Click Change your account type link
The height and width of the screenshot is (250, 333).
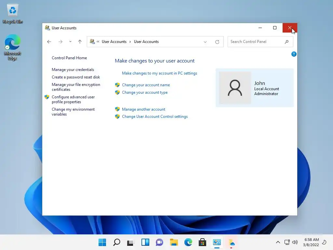(x=145, y=92)
